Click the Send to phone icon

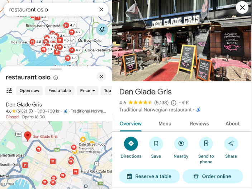tap(206, 144)
